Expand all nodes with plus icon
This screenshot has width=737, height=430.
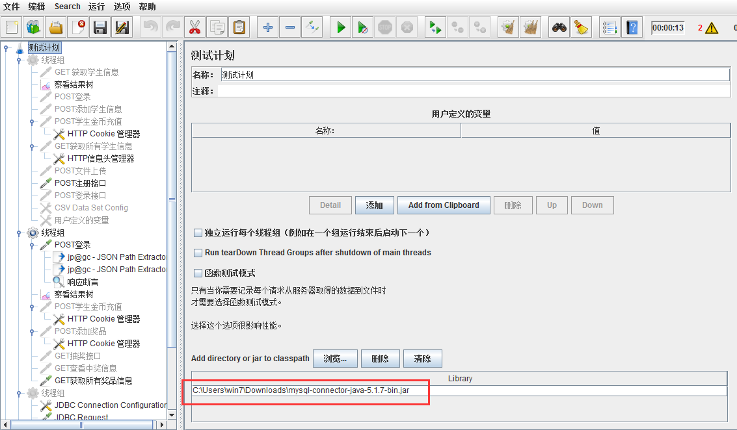[268, 27]
